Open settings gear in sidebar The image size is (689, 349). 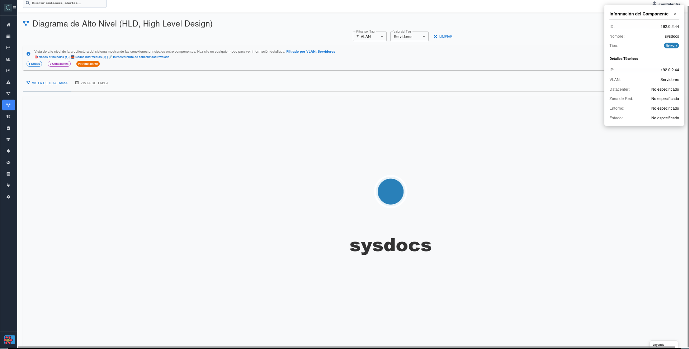8,197
